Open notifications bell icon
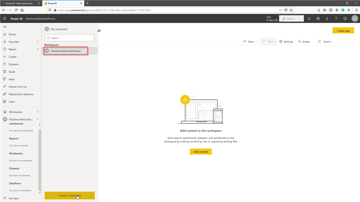The height and width of the screenshot is (202, 360). tap(309, 18)
